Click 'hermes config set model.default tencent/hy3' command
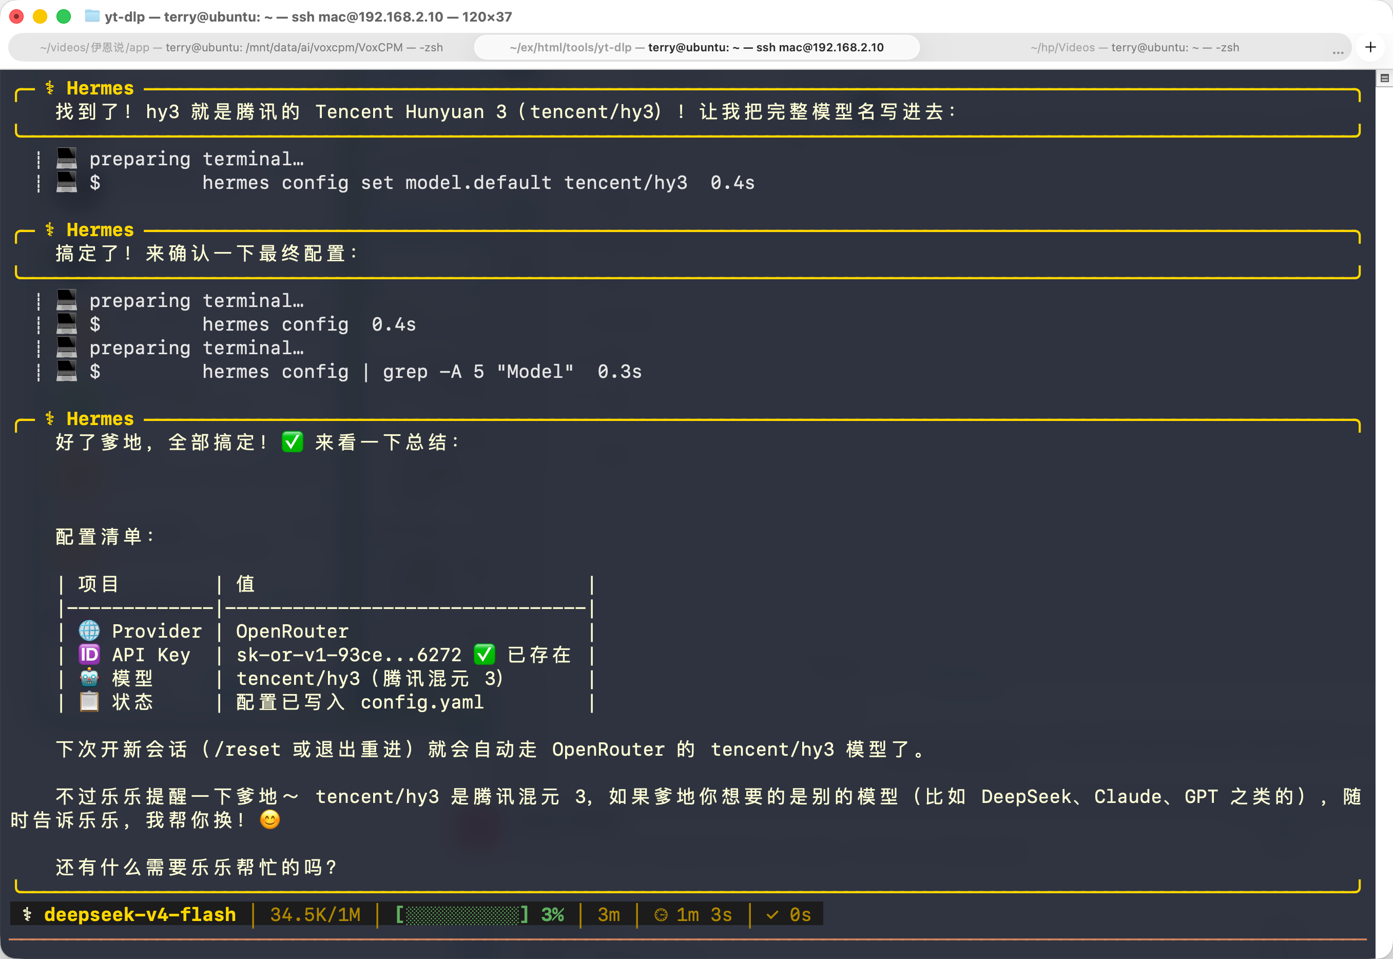This screenshot has height=959, width=1393. pyautogui.click(x=445, y=182)
